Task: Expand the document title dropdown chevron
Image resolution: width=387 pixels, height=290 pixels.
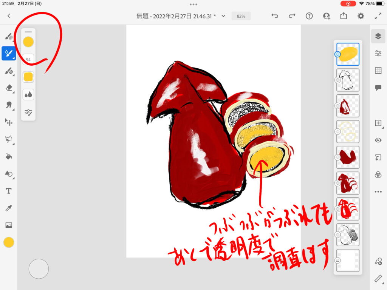Action: 223,16
